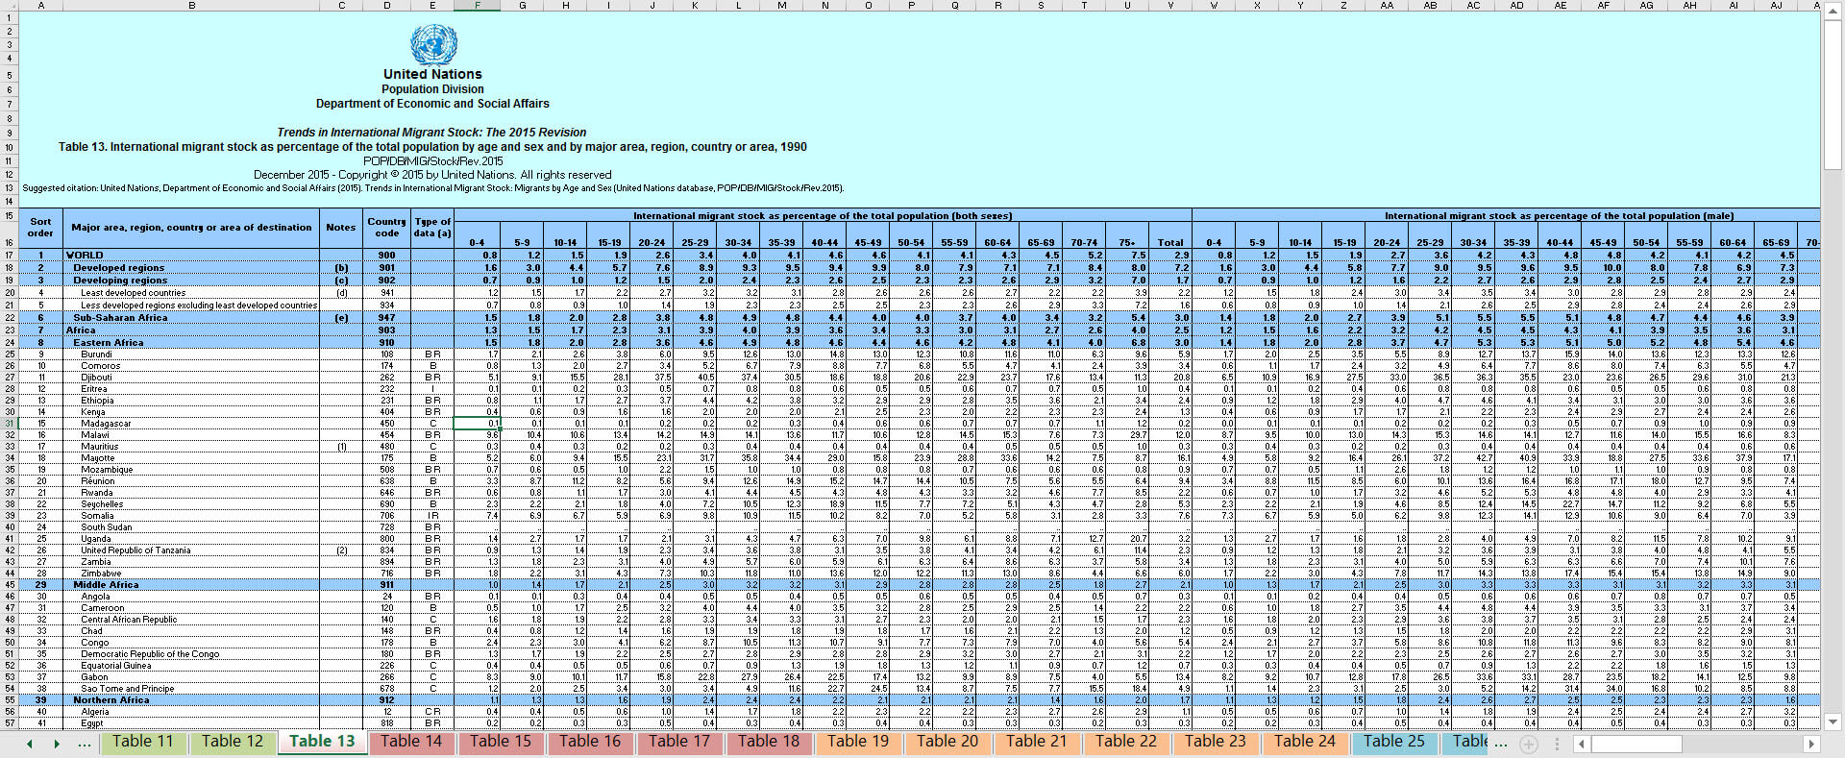
Task: Click the selected cell for Madagascar 0-4
Action: [477, 424]
